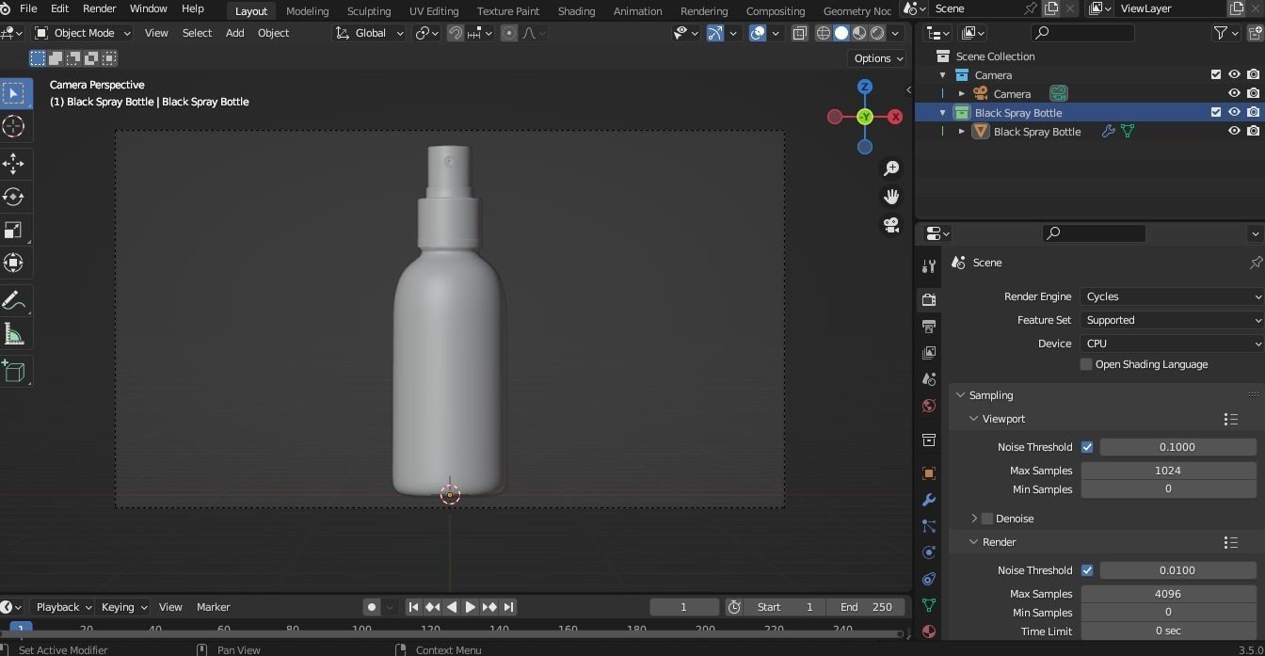Collapse the Sampling panel

(961, 395)
